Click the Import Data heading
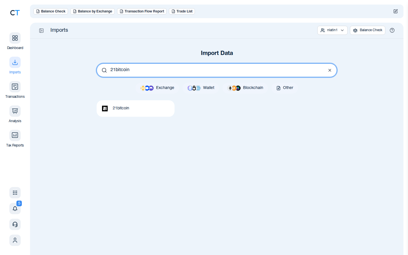 point(217,53)
